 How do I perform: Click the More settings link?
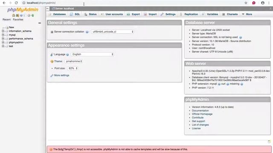click(x=61, y=75)
